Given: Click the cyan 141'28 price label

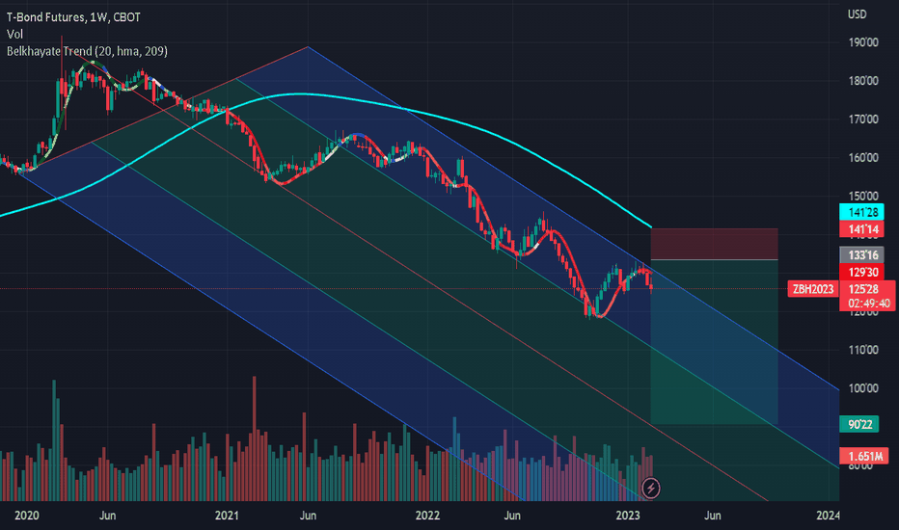Looking at the screenshot, I should pos(861,212).
